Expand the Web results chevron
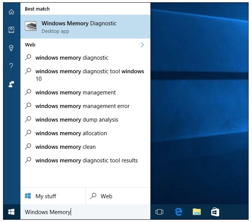The width and height of the screenshot is (252, 222). pyautogui.click(x=142, y=45)
